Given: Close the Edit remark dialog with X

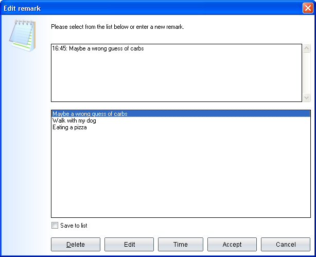Looking at the screenshot, I should pos(307,8).
